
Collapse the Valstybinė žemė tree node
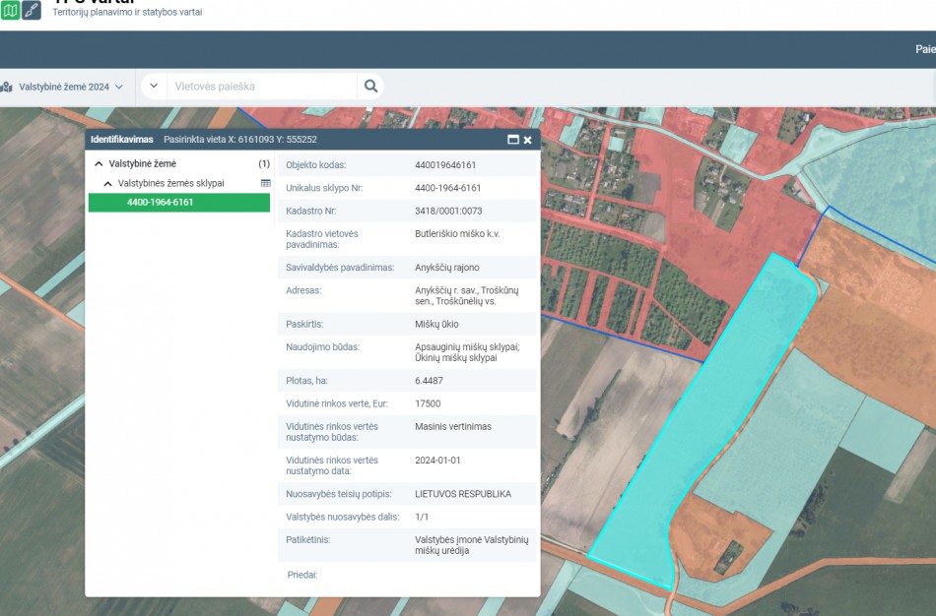(100, 163)
